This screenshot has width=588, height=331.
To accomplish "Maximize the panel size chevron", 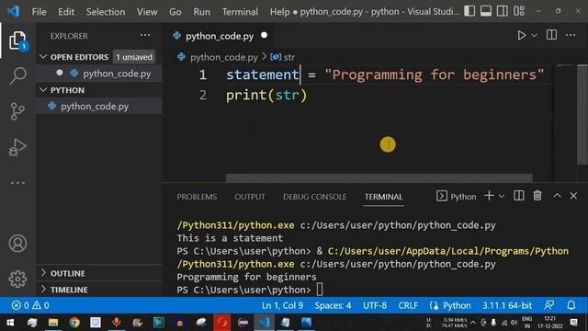I will [x=558, y=196].
